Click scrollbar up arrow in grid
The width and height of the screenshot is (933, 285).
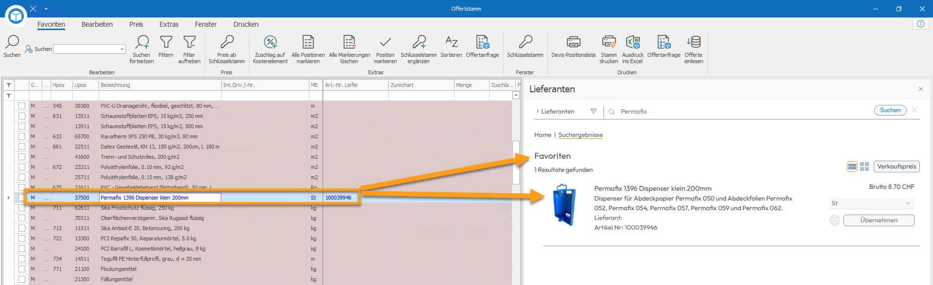(x=516, y=95)
